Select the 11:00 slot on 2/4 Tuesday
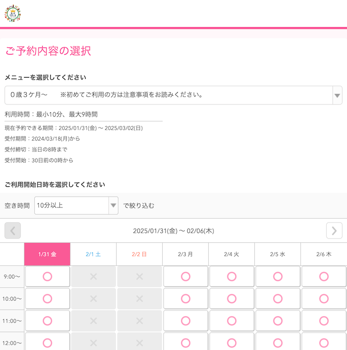 (232, 321)
